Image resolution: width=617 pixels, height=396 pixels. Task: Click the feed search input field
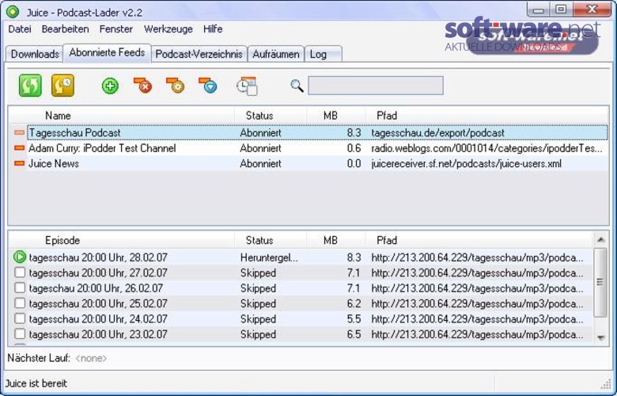[x=376, y=86]
